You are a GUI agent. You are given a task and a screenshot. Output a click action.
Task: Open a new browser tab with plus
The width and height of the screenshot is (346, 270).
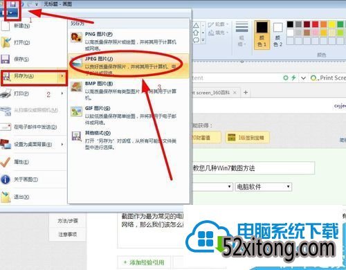tap(246, 93)
